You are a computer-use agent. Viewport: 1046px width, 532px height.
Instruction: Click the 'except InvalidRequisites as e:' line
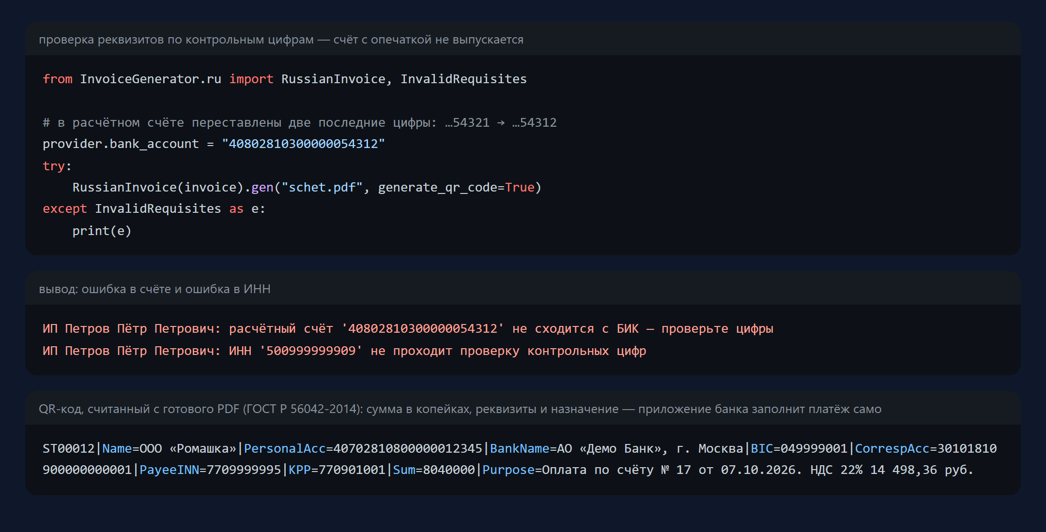click(x=154, y=208)
